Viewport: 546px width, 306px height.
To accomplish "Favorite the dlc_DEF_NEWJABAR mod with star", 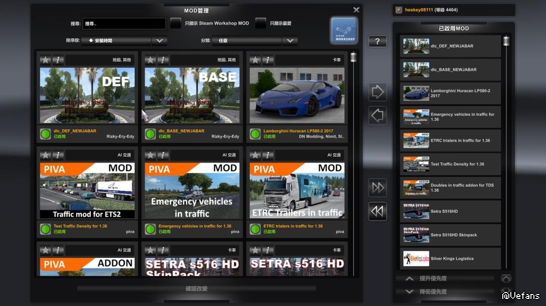I will tap(46, 60).
